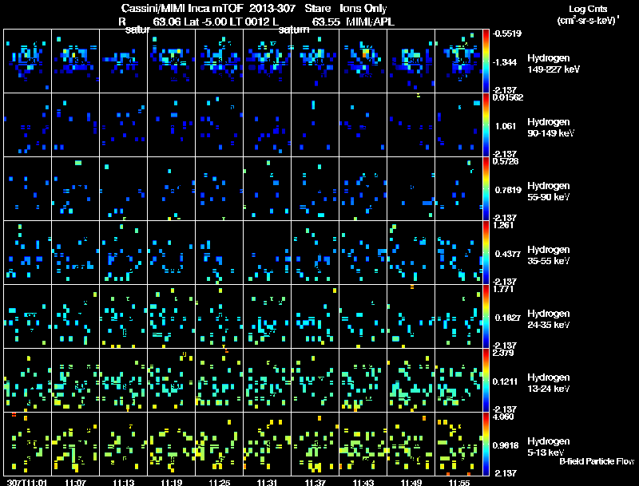Screen dimensions: 639x486
Task: Click the Hydrogen 24-35 keV row label
Action: coord(549,319)
